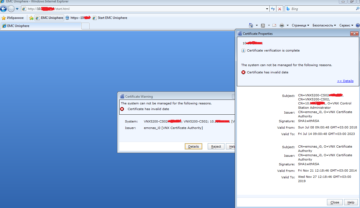This screenshot has width=360, height=208.
Task: Select the Valid From Fri Nov 21 2014 value
Action: coord(327,171)
